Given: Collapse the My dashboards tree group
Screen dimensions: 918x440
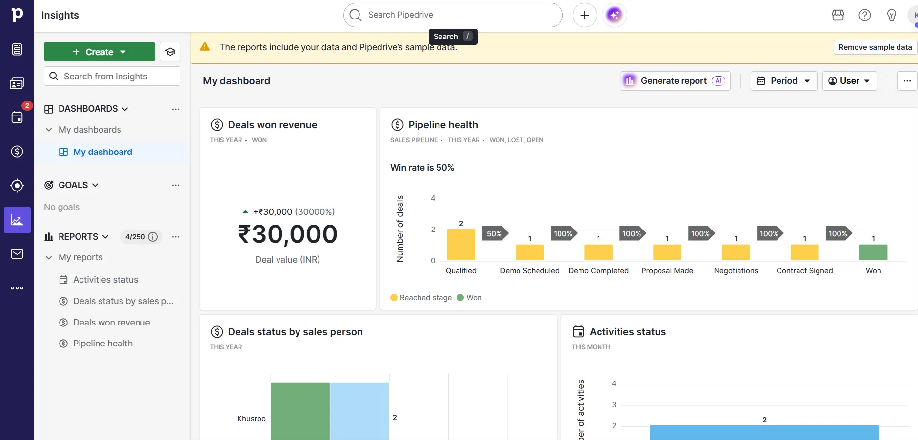Looking at the screenshot, I should [x=49, y=130].
